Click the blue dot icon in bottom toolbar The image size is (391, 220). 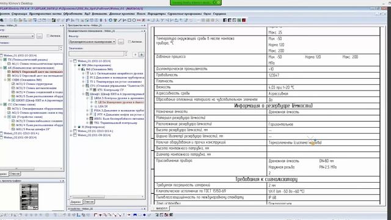tap(144, 215)
